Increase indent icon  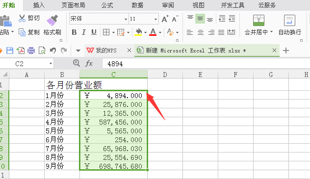pos(232,18)
